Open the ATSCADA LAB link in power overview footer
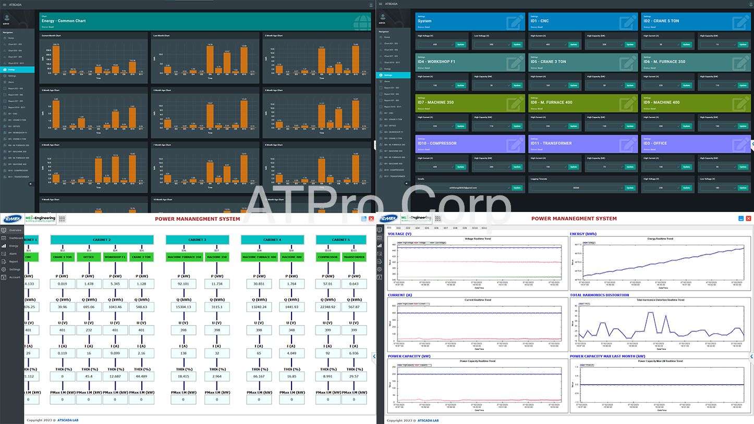This screenshot has width=754, height=424. coord(69,420)
